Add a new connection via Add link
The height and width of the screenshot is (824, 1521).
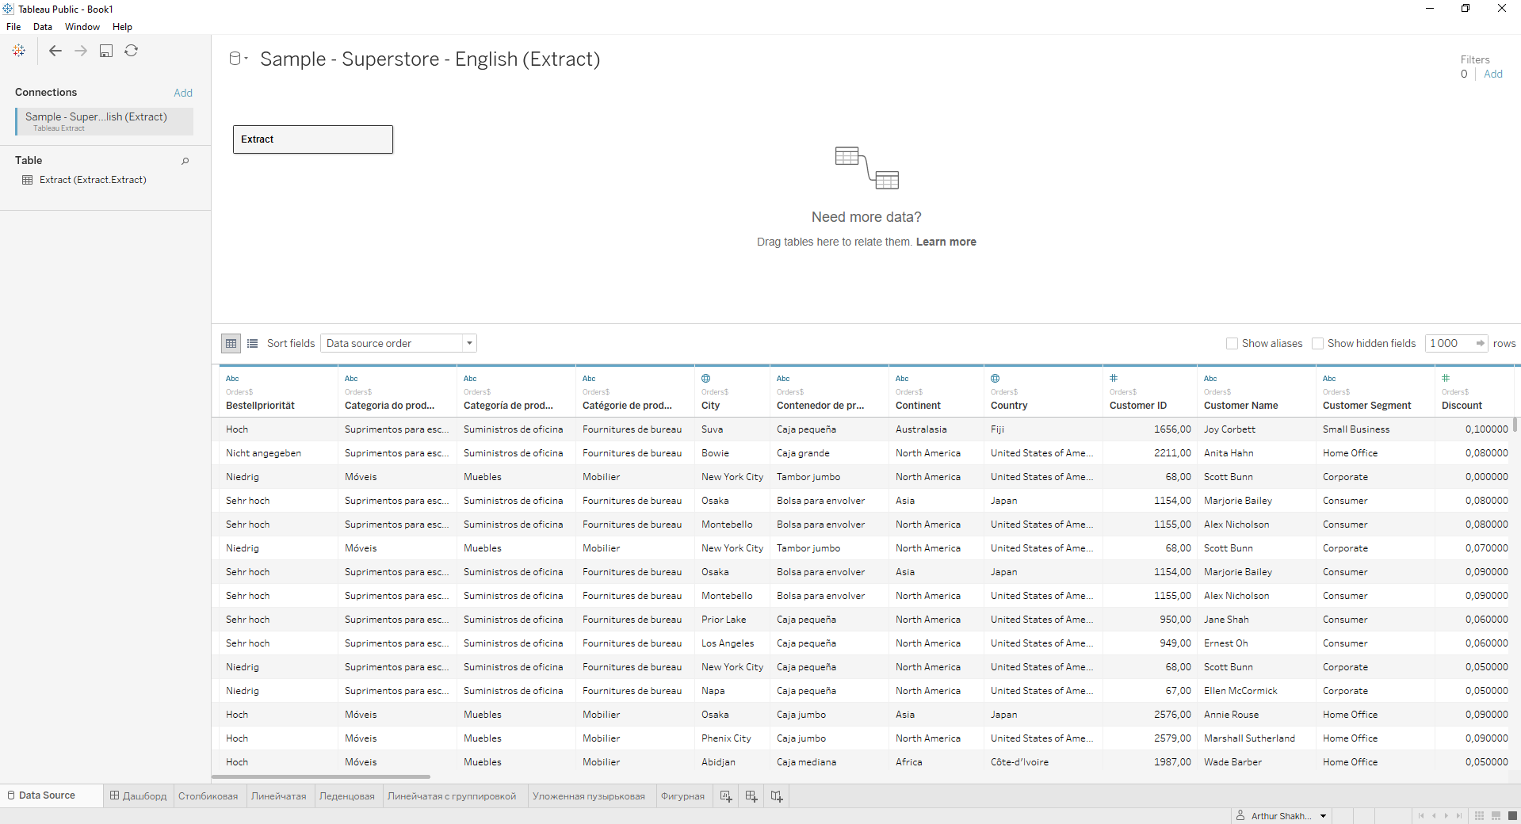point(183,93)
